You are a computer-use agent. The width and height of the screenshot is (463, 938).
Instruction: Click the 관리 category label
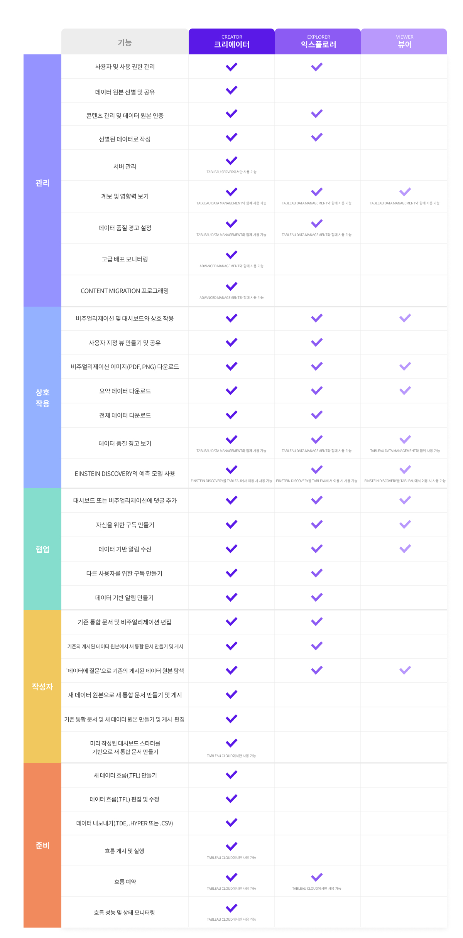42,183
